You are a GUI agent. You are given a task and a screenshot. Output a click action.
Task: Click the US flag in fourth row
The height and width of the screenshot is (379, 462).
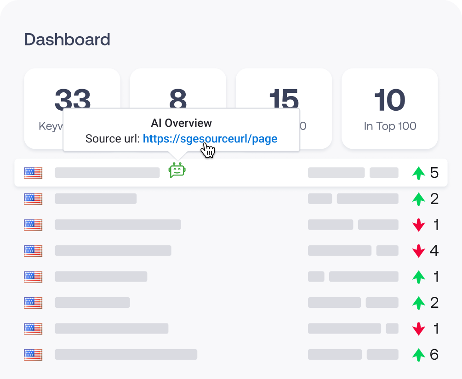(x=33, y=251)
